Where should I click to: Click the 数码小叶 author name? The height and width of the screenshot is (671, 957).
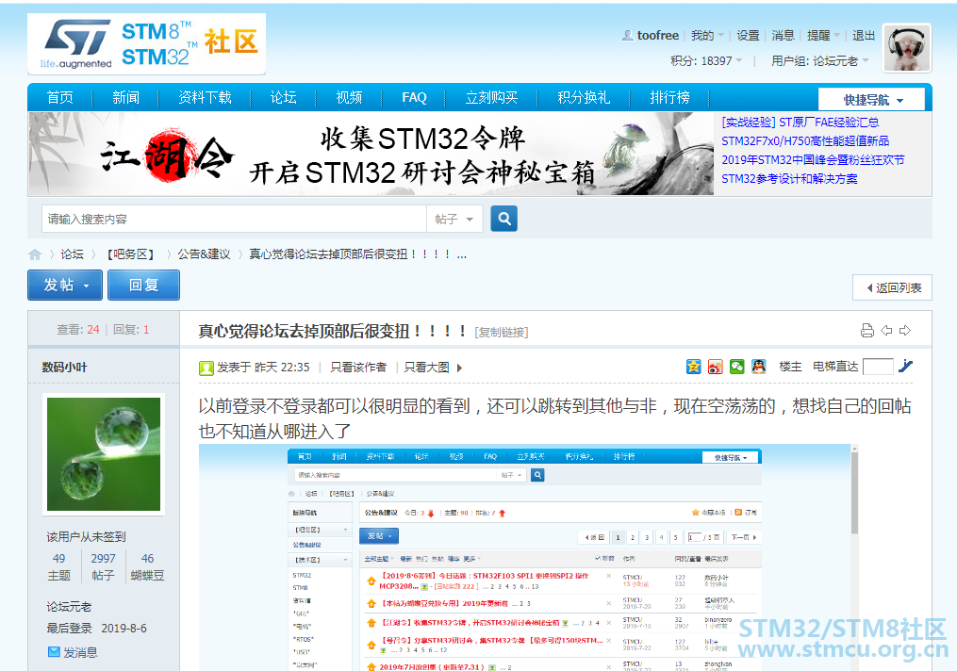(64, 368)
